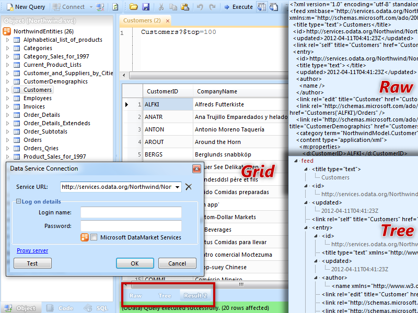Expand the Categories tree node
This screenshot has width=418, height=313.
[x=7, y=48]
